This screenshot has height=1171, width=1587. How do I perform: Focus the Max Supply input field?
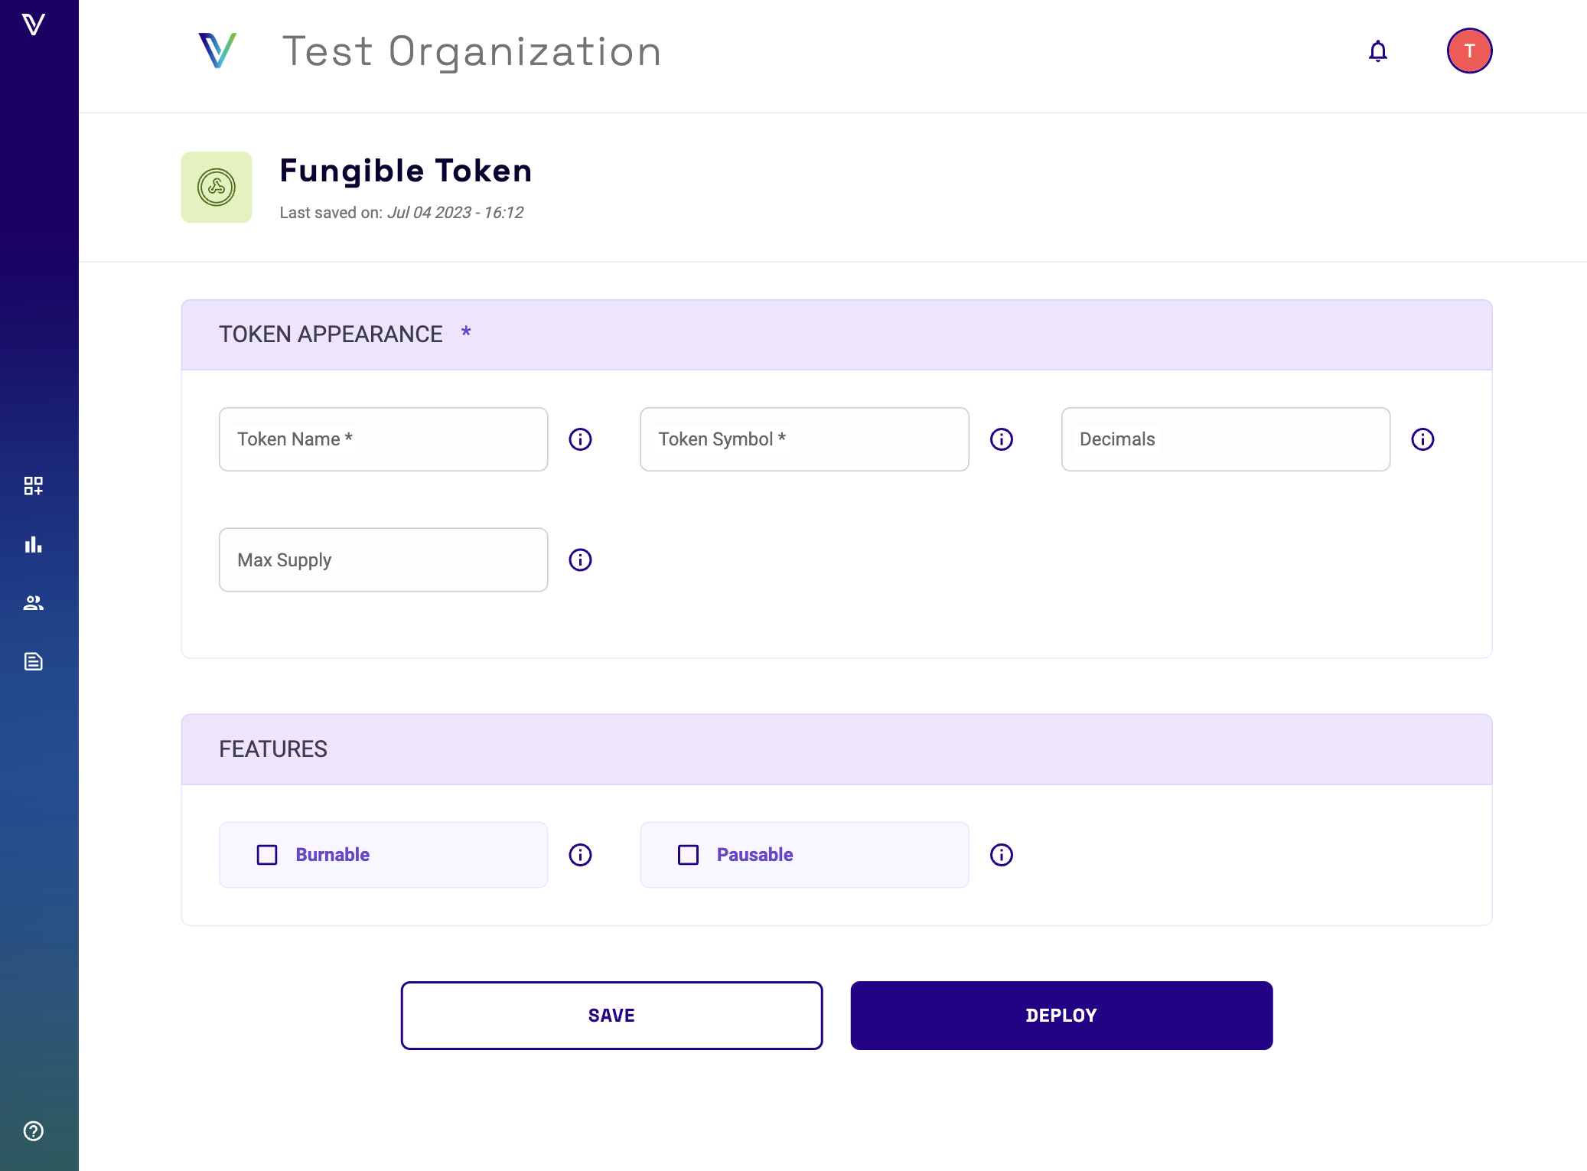[x=383, y=560]
